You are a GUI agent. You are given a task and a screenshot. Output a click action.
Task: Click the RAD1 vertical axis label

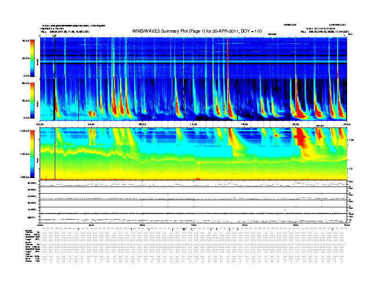[37, 103]
